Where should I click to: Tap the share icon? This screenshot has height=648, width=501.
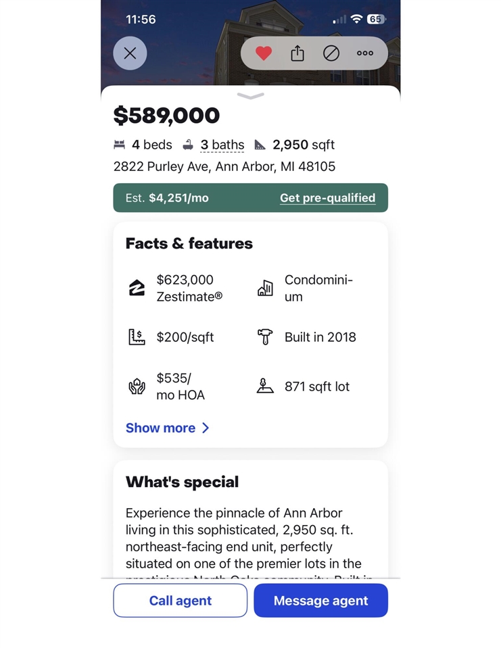pos(297,53)
